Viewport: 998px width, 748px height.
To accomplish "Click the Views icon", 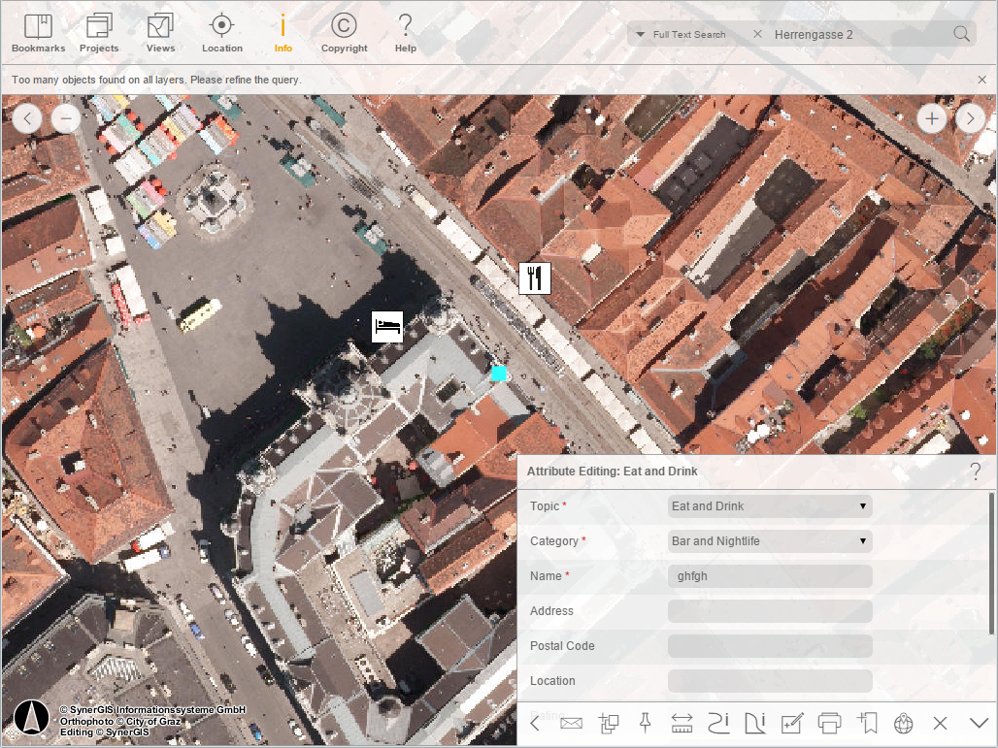I will 160,30.
